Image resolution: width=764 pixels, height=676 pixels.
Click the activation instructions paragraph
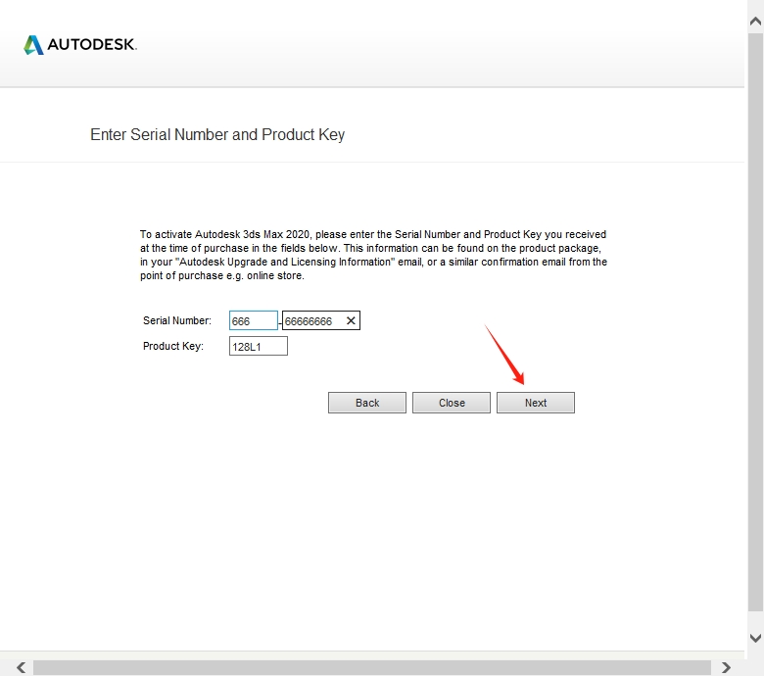click(x=373, y=255)
